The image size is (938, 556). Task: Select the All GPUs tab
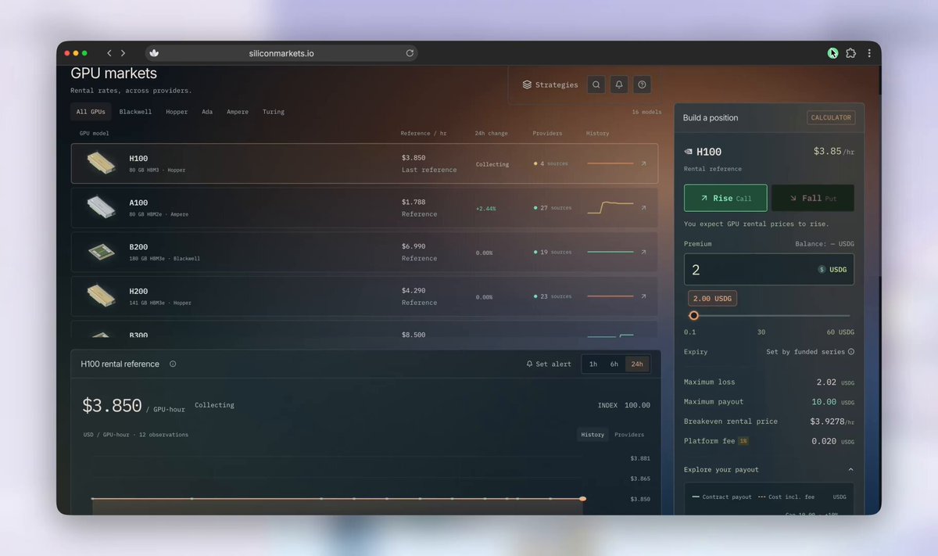[x=91, y=112]
